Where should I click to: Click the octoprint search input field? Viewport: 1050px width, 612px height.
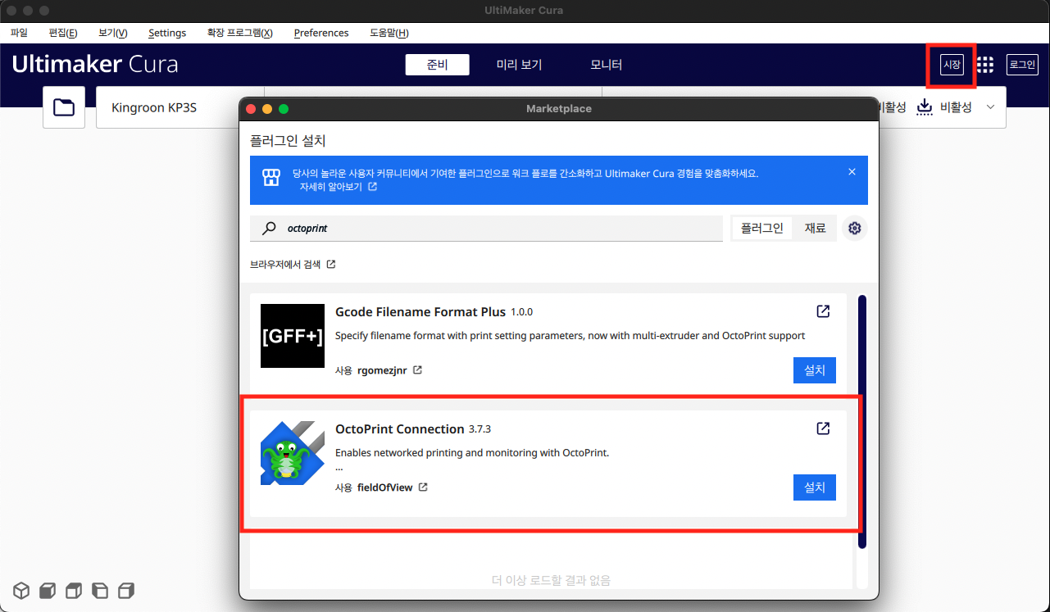(486, 229)
